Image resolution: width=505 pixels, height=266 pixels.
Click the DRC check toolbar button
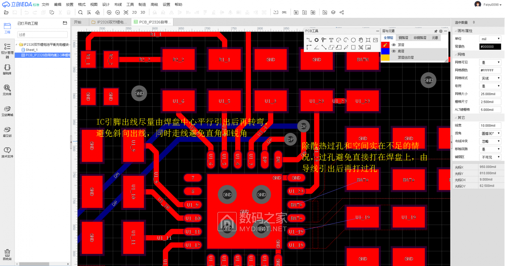tap(284, 12)
